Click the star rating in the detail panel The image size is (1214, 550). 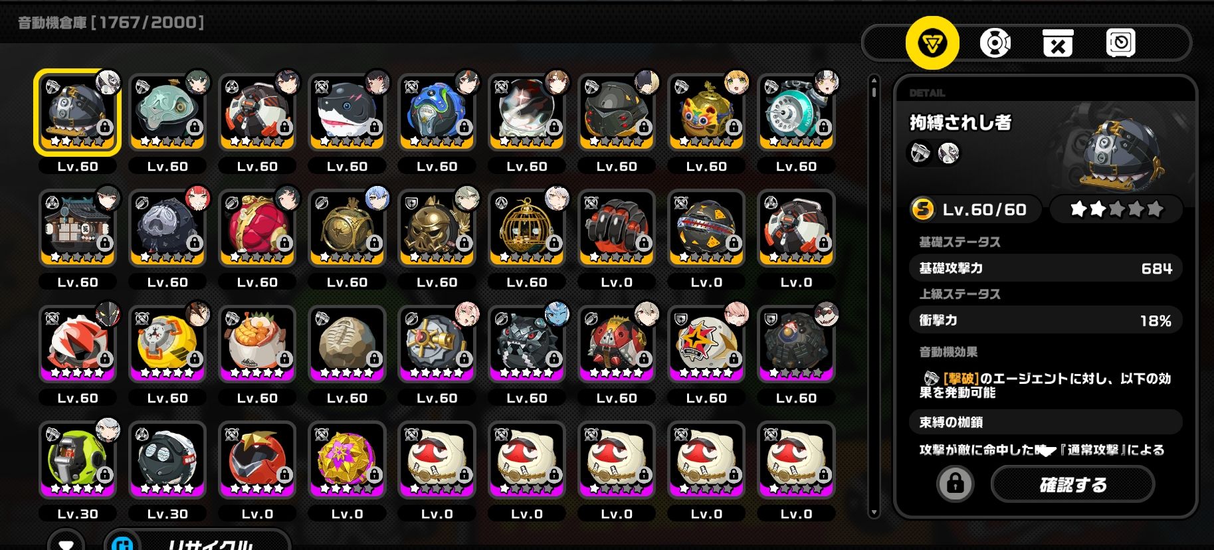tap(1116, 209)
